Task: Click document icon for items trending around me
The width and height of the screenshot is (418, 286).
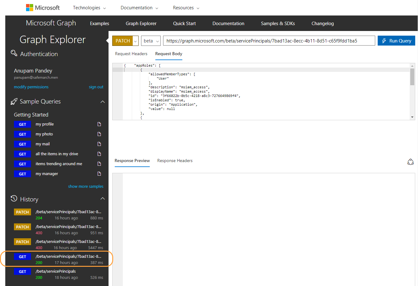Action: coord(99,164)
